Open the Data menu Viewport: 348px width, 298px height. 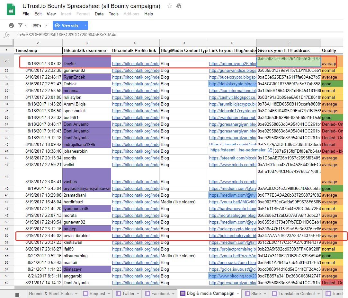pos(99,14)
